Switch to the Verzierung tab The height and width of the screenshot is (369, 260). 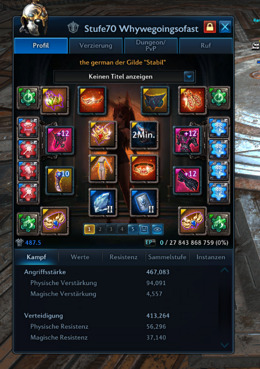click(96, 46)
